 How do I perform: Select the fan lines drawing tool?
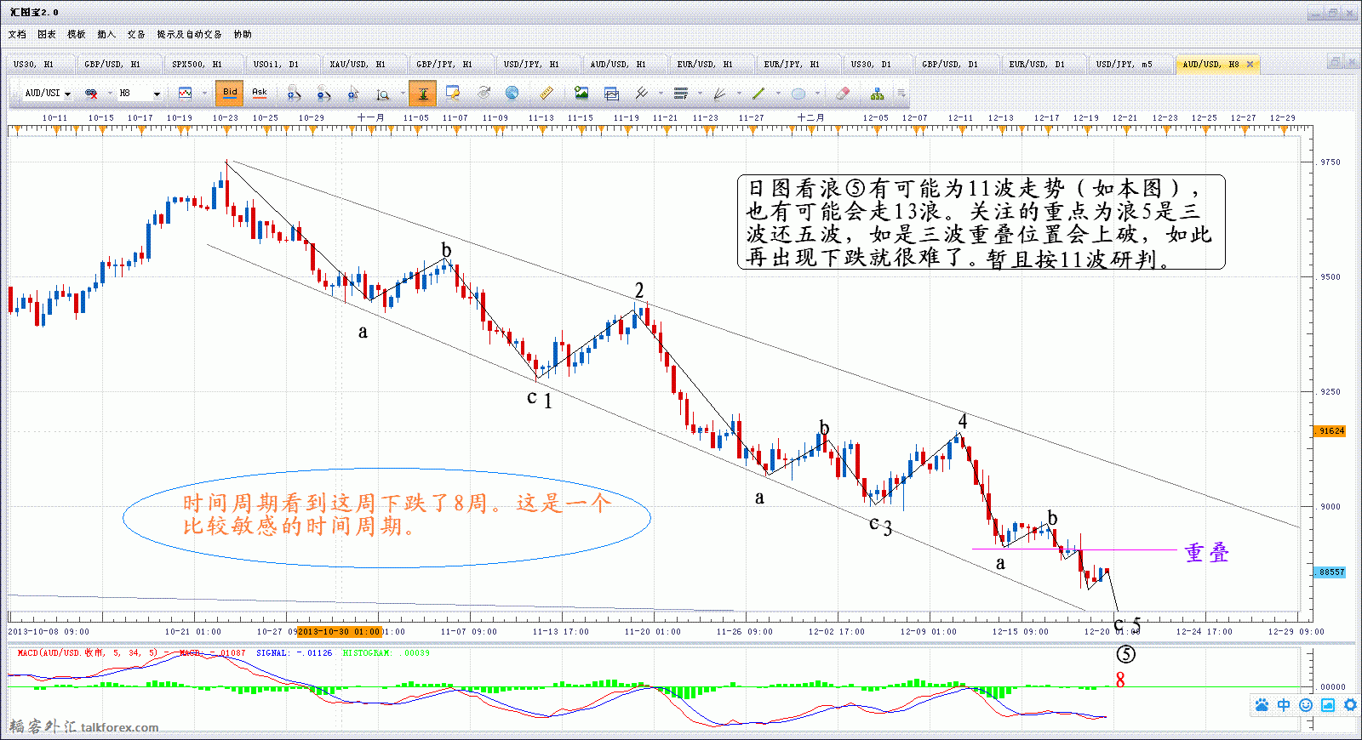click(719, 93)
